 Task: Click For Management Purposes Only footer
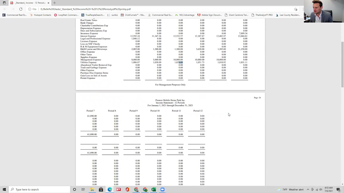tap(170, 85)
